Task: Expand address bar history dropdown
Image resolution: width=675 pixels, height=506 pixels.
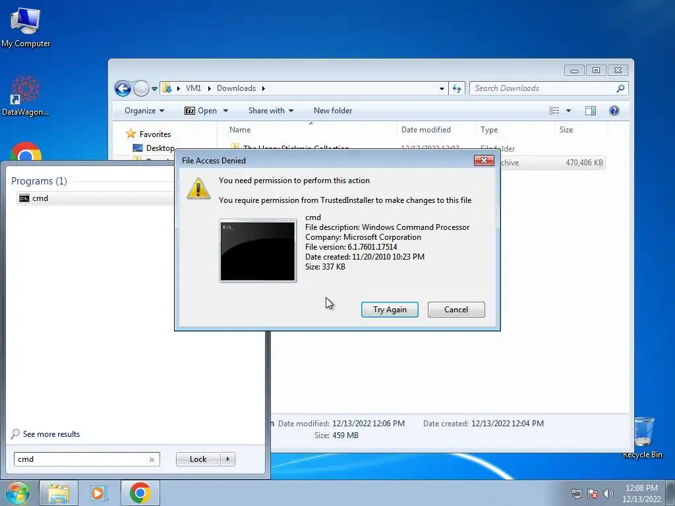Action: coord(442,89)
